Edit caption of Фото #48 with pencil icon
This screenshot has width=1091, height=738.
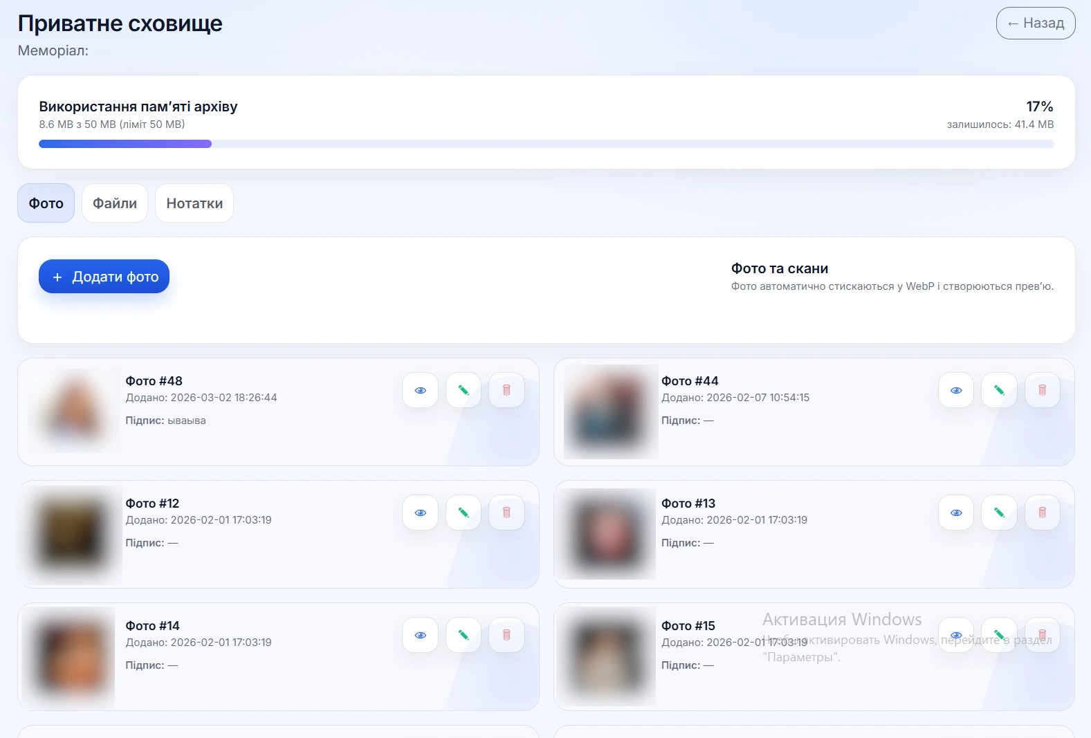(463, 390)
